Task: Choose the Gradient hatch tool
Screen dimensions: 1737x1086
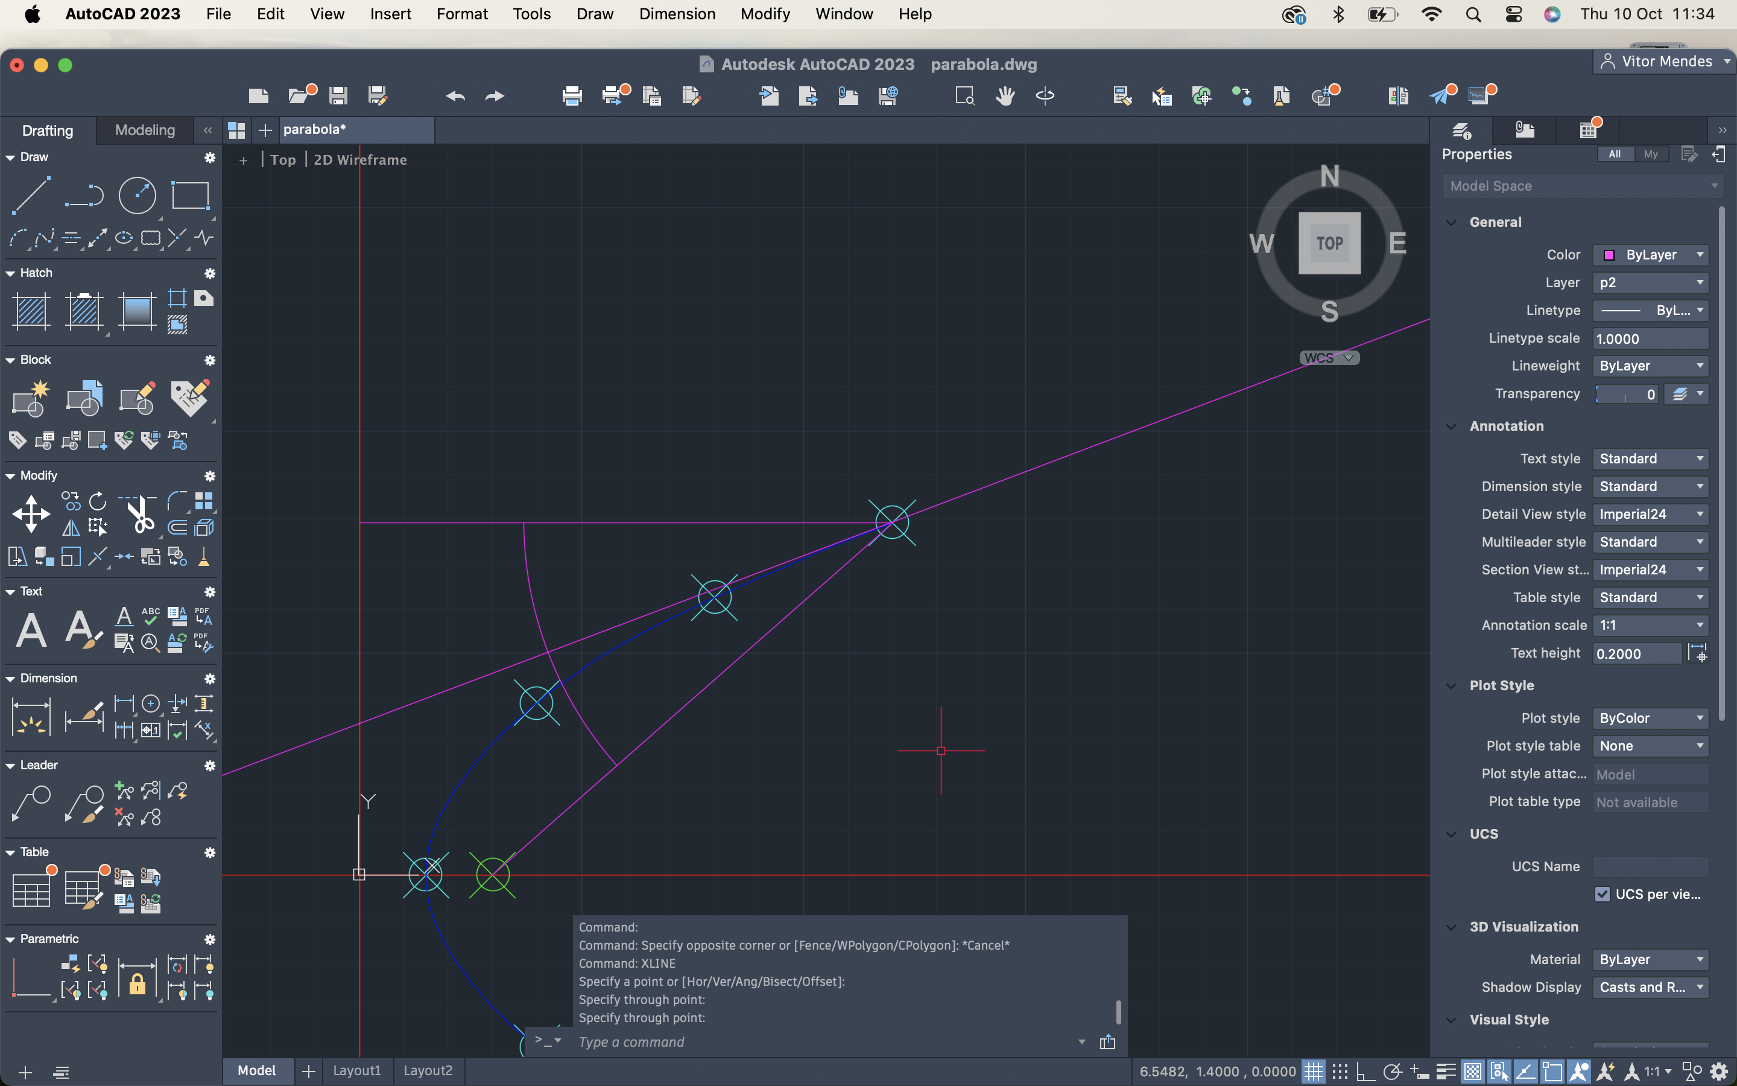Action: (x=137, y=311)
